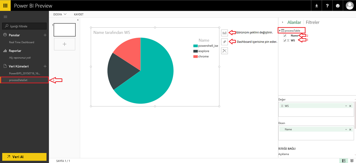Uncheck the WS field checkbox
356x163 pixels.
[285, 41]
